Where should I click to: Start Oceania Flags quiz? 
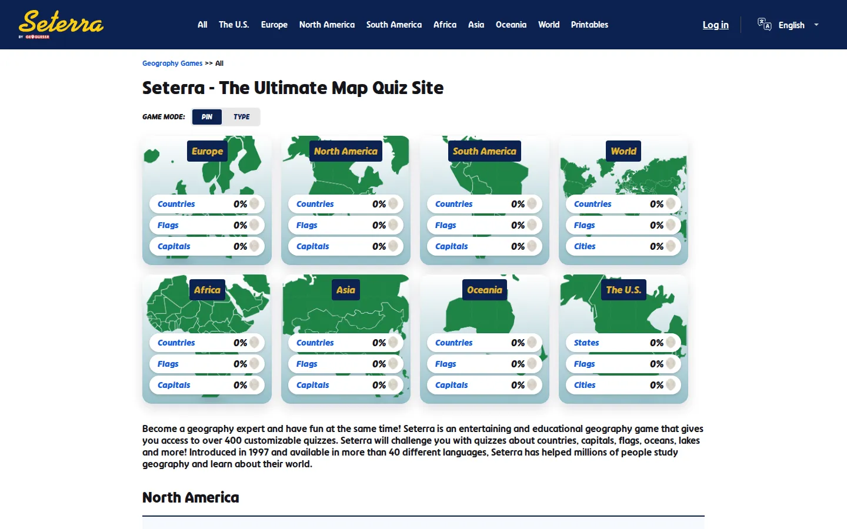tap(485, 364)
